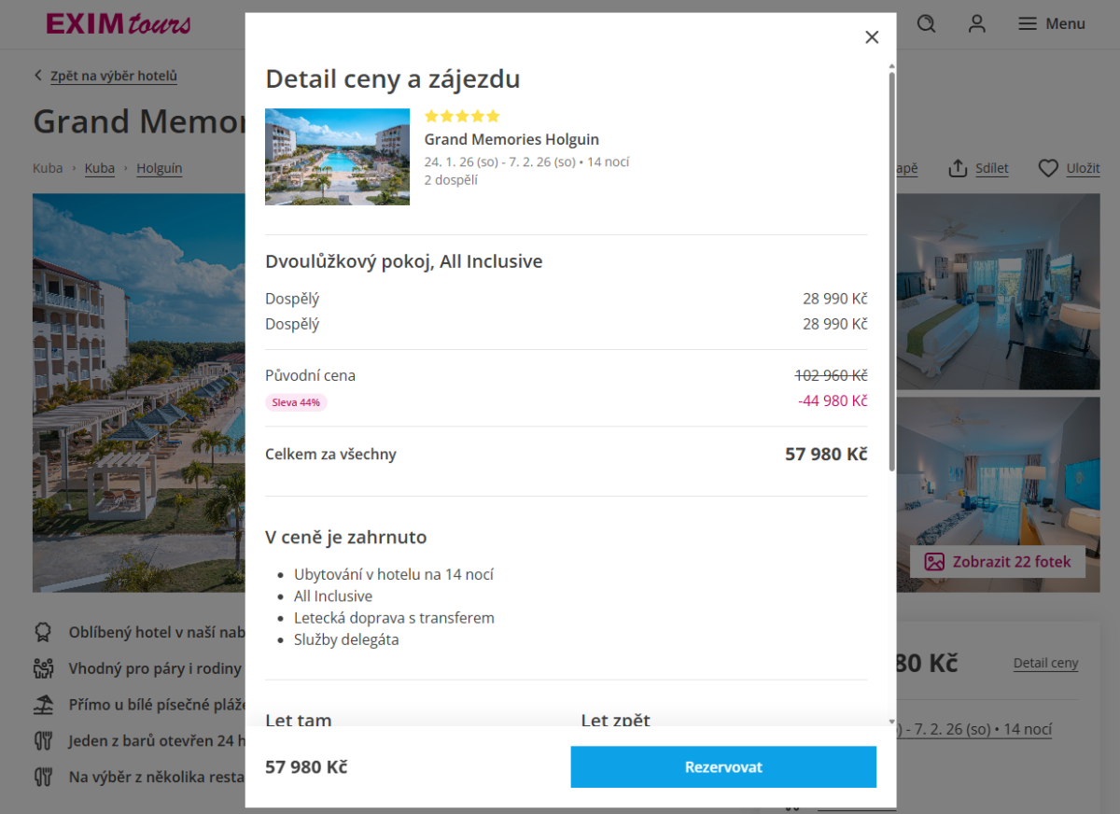This screenshot has width=1120, height=814.
Task: Click the award icon beside Oblíbený hotel
Action: (x=43, y=633)
